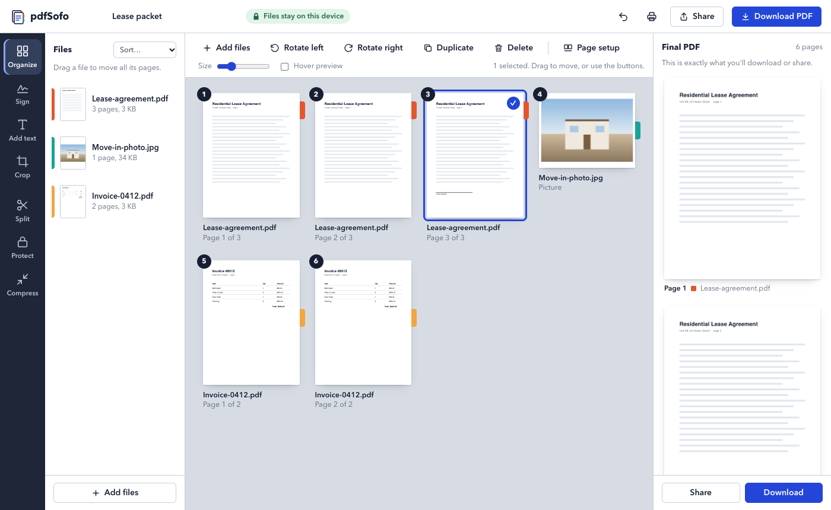Image resolution: width=831 pixels, height=510 pixels.
Task: Click the '6 pages' count label
Action: (809, 47)
